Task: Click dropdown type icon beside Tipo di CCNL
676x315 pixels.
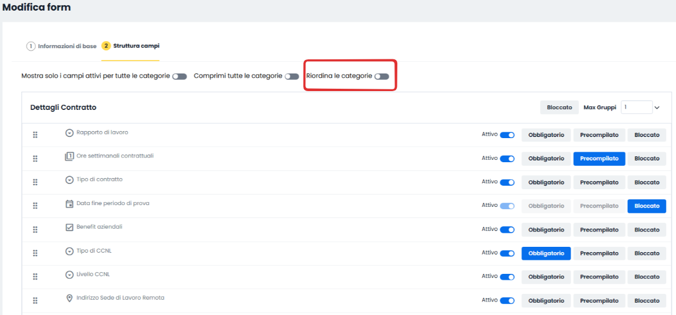Action: [69, 251]
